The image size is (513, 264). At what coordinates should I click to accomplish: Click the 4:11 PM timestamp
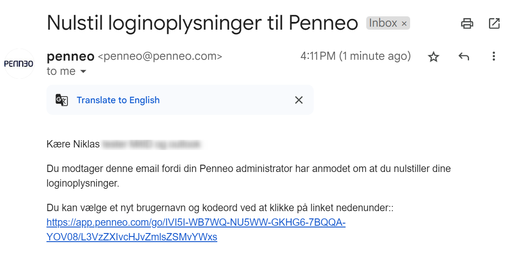pos(355,56)
